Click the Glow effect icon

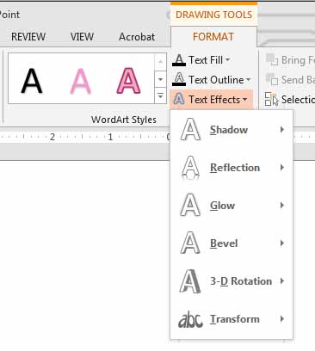point(190,205)
